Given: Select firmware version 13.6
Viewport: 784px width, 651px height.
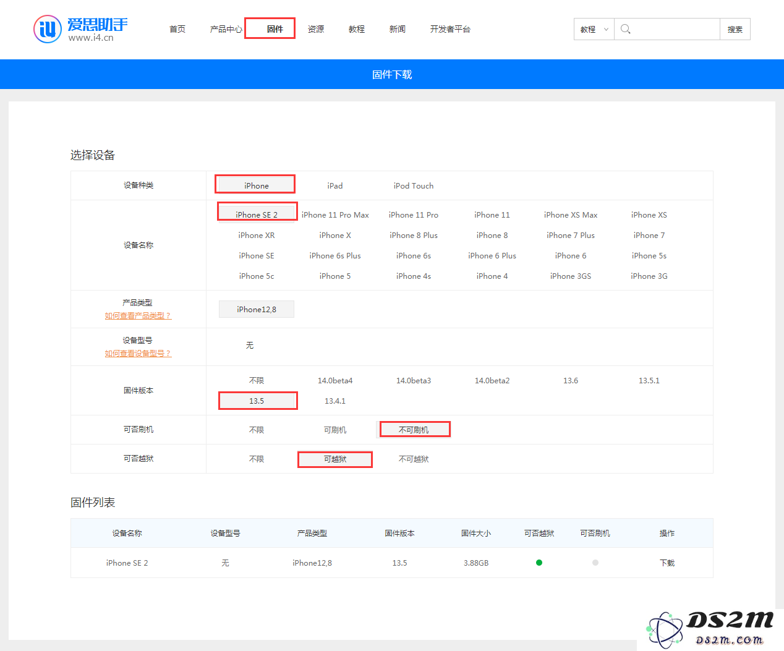Looking at the screenshot, I should (571, 380).
